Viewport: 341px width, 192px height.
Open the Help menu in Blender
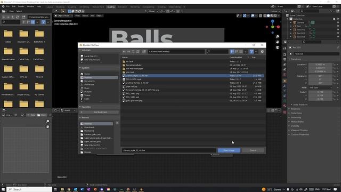(39, 6)
